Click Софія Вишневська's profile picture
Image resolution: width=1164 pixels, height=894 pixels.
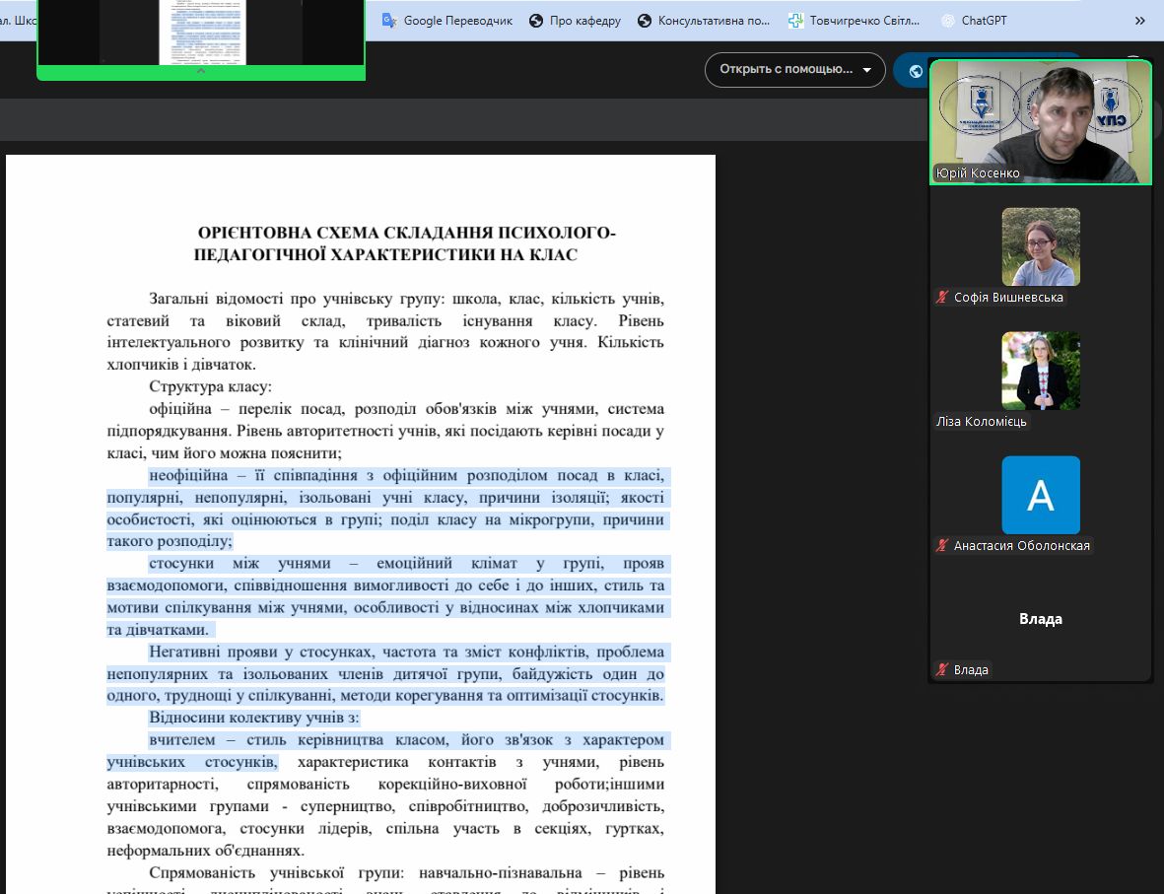pos(1040,246)
